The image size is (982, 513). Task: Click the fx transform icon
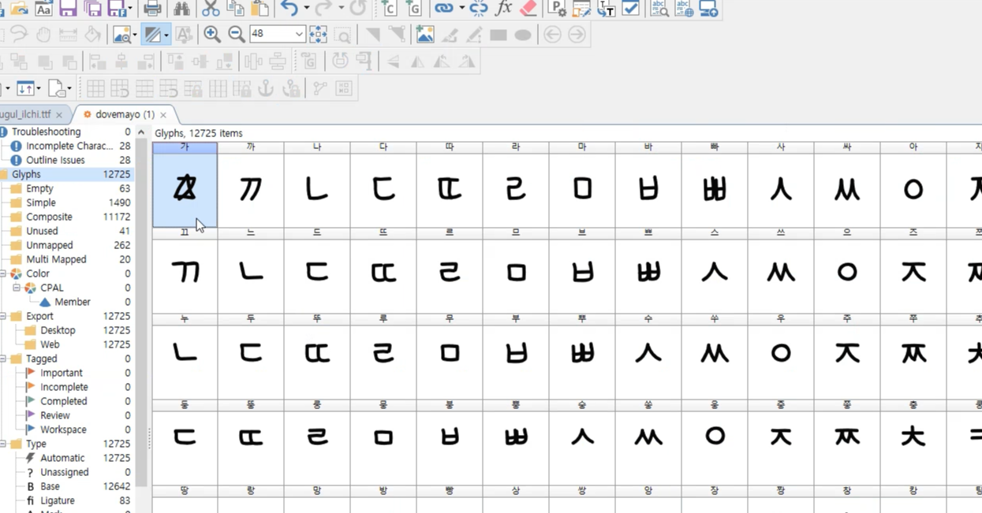(503, 9)
